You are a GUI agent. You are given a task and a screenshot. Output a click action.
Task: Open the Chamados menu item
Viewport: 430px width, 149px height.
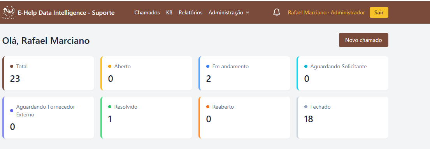coord(147,12)
